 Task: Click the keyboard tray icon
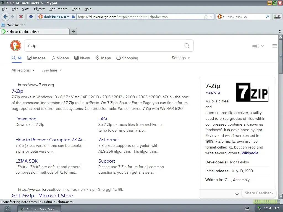pyautogui.click(x=247, y=208)
